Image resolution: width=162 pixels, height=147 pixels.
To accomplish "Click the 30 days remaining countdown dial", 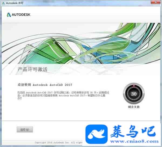I will [134, 93].
